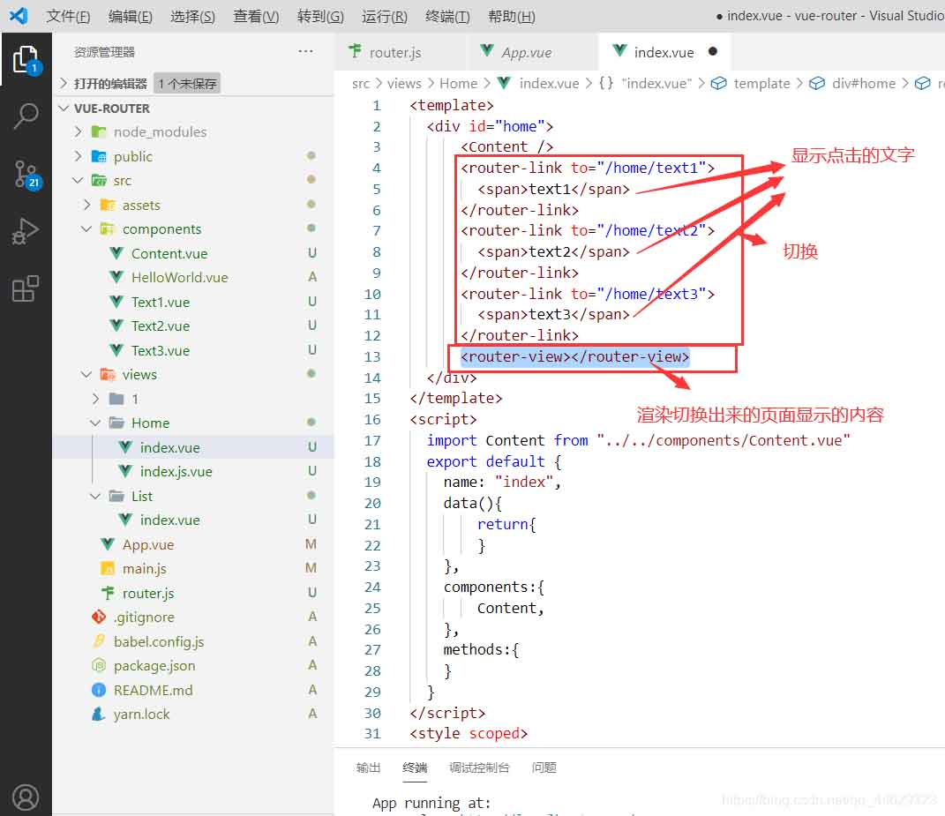
Task: Open the 转到(G) menu
Action: [320, 16]
